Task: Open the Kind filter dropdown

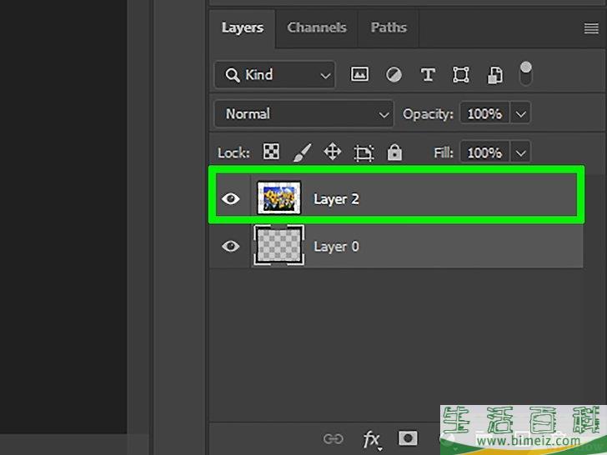Action: pyautogui.click(x=274, y=75)
